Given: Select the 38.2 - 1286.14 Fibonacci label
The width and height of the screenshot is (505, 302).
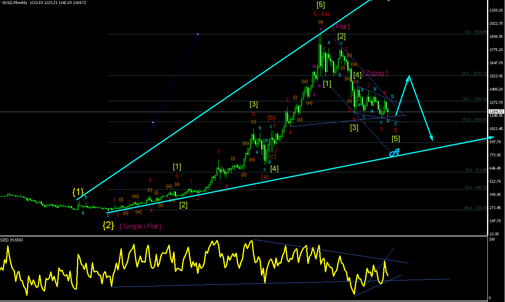Looking at the screenshot, I should pos(474,99).
